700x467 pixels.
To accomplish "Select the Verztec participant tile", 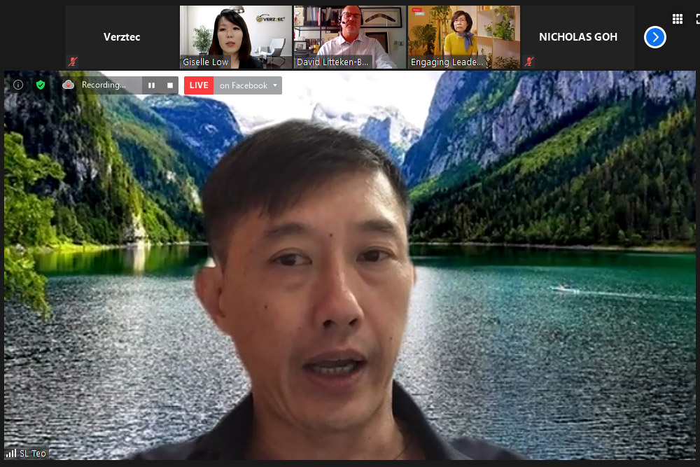I will pos(122,36).
